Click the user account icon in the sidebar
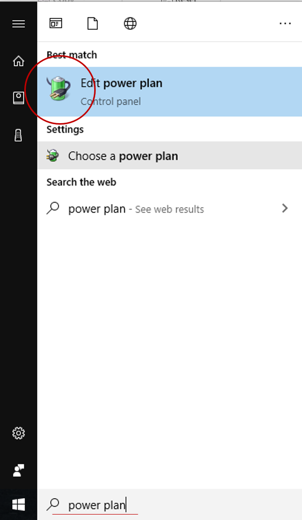Viewport: 302px width, 520px height. click(18, 470)
